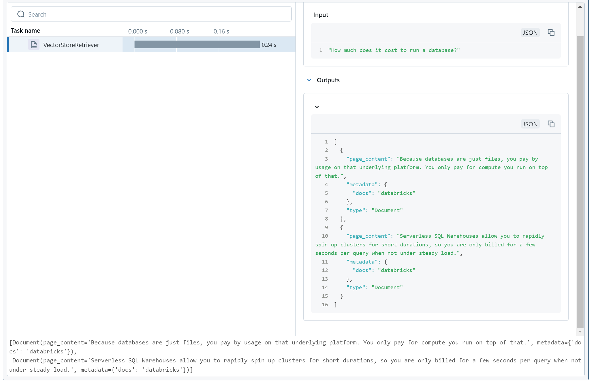Click the Outputs section heading
The image size is (592, 382).
pos(328,80)
